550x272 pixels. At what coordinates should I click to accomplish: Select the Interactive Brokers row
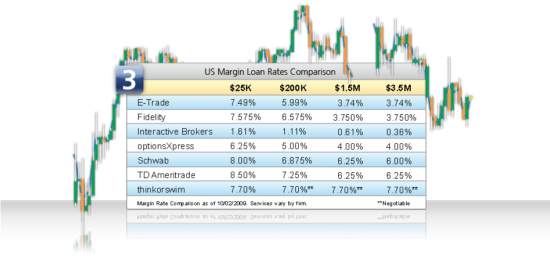276,132
